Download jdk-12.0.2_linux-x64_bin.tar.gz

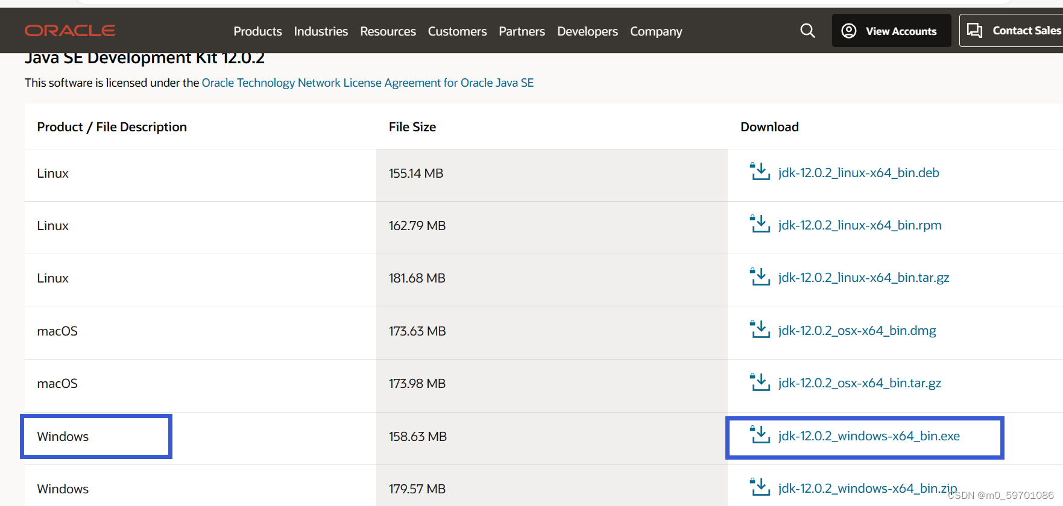point(863,278)
